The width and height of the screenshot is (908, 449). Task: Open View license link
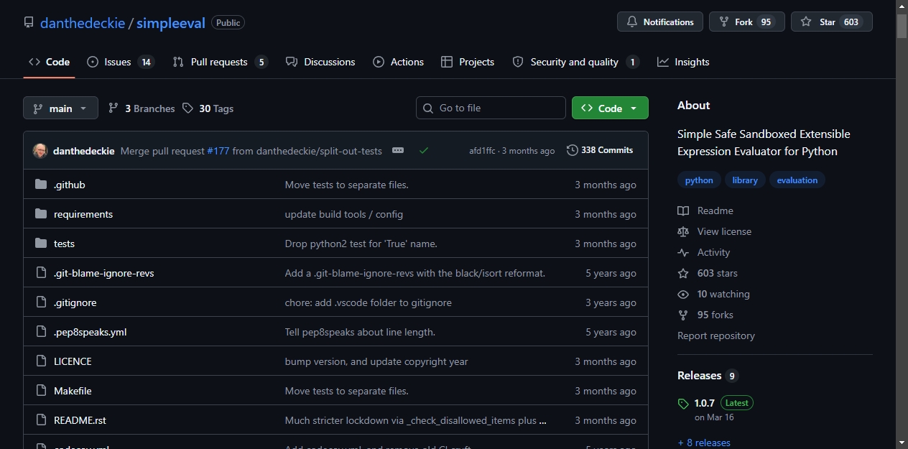coord(714,231)
